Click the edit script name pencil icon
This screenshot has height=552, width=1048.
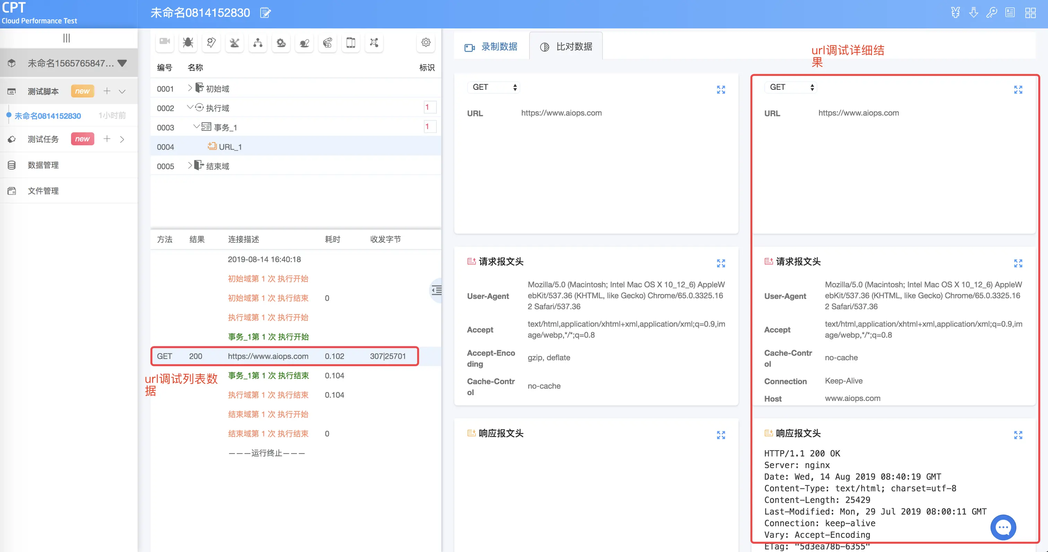pos(265,13)
